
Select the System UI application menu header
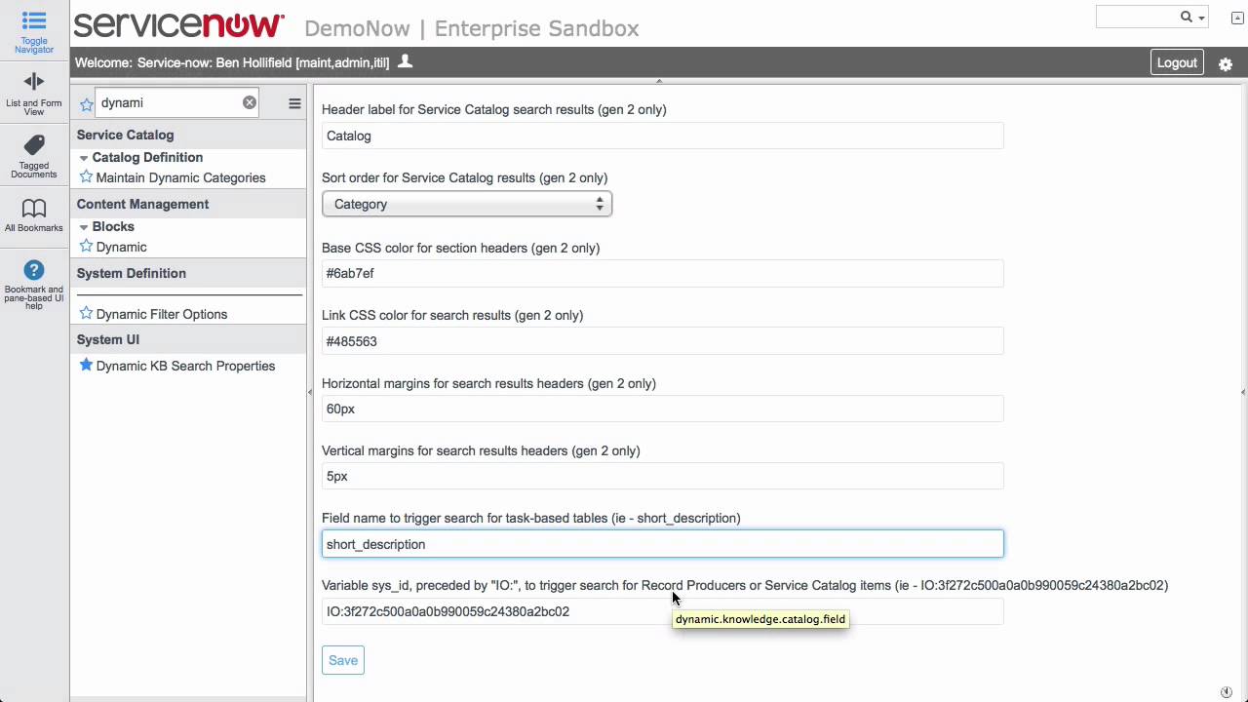point(107,339)
